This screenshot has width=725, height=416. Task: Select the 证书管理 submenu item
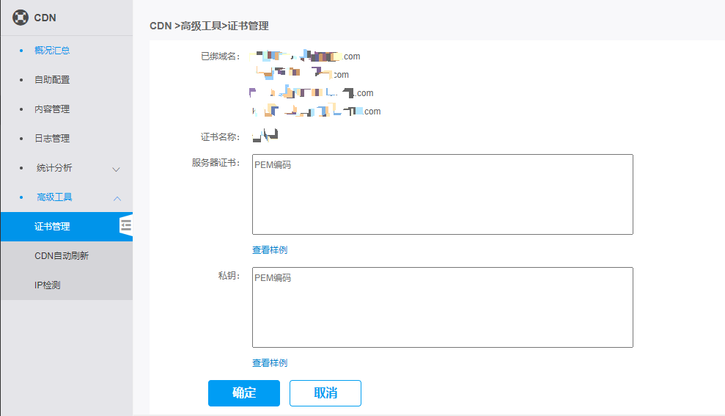click(52, 227)
